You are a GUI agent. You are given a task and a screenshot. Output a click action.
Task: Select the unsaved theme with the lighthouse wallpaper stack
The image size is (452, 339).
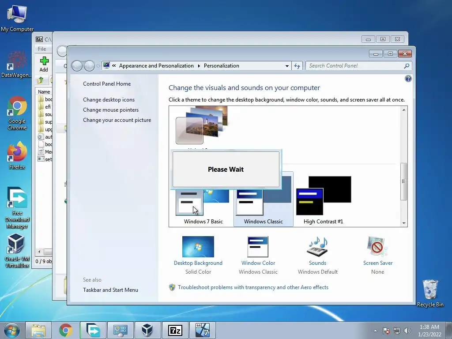coord(202,125)
